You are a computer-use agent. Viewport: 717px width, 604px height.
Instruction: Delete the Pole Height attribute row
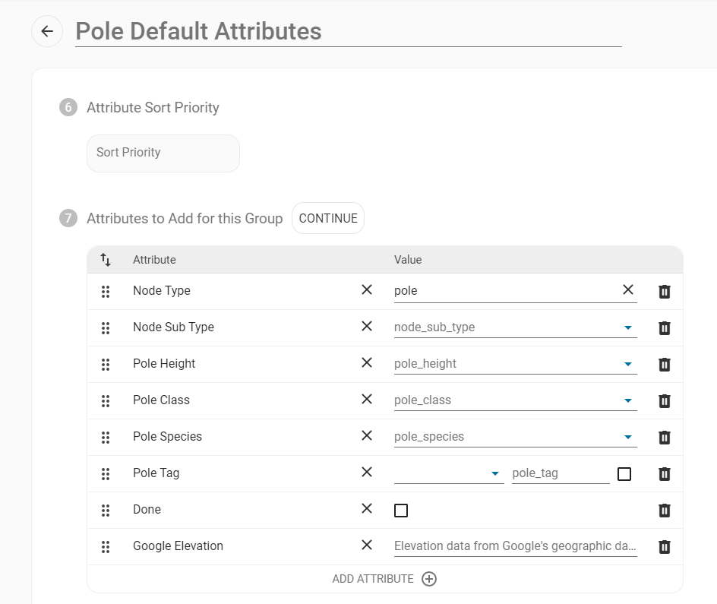[x=665, y=364]
